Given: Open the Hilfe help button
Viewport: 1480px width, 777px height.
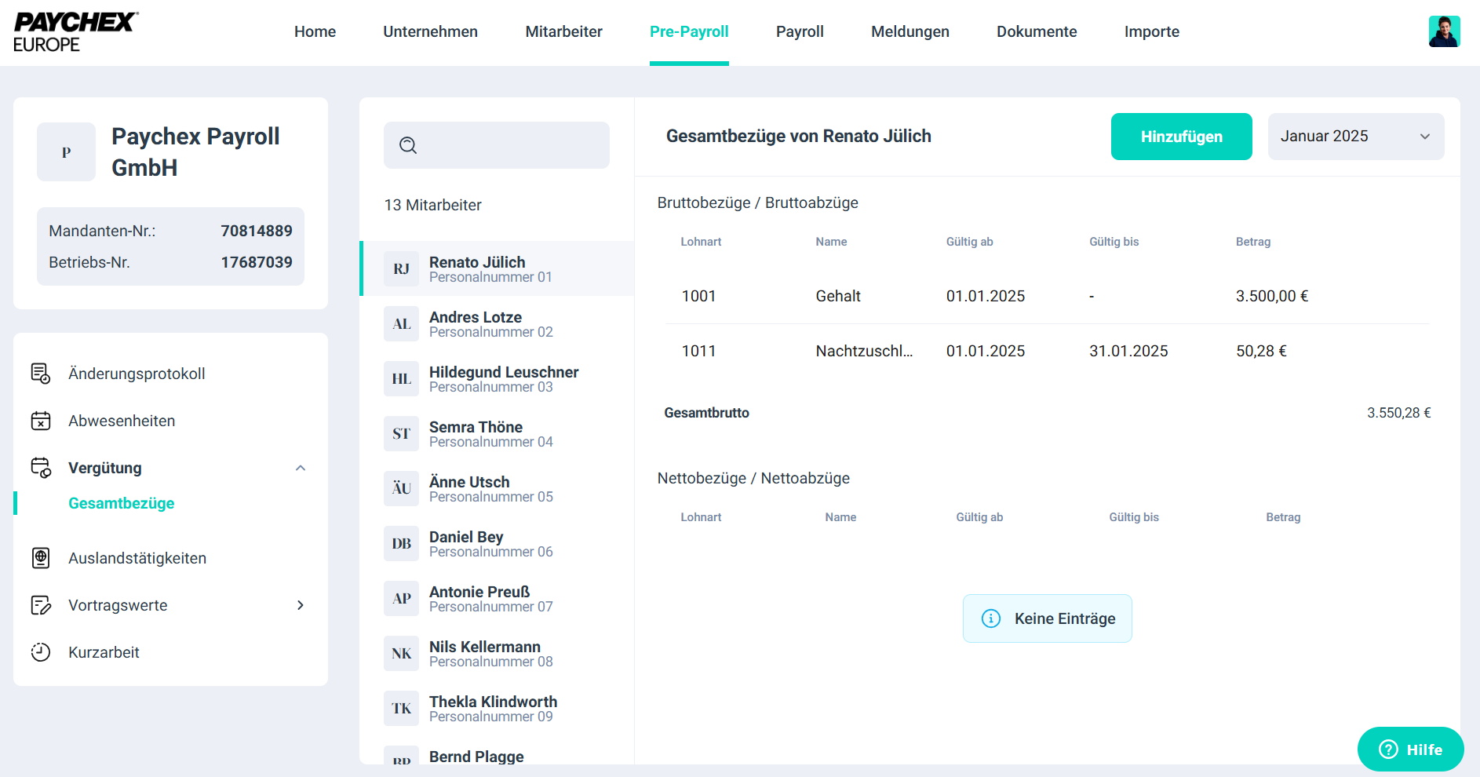Looking at the screenshot, I should pos(1410,749).
